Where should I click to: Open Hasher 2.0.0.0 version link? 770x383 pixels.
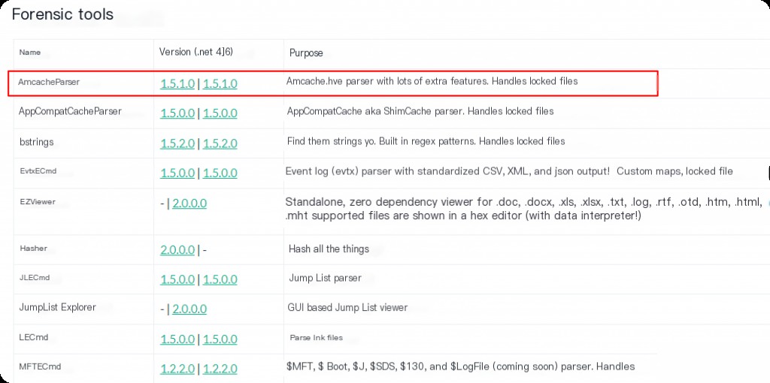click(177, 249)
